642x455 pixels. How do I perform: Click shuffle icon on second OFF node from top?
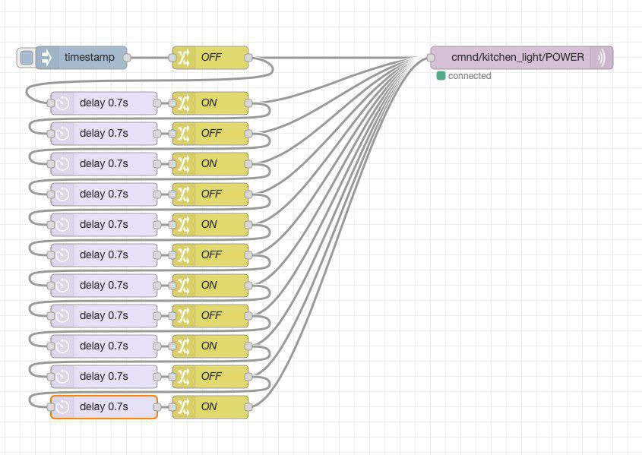pos(183,134)
